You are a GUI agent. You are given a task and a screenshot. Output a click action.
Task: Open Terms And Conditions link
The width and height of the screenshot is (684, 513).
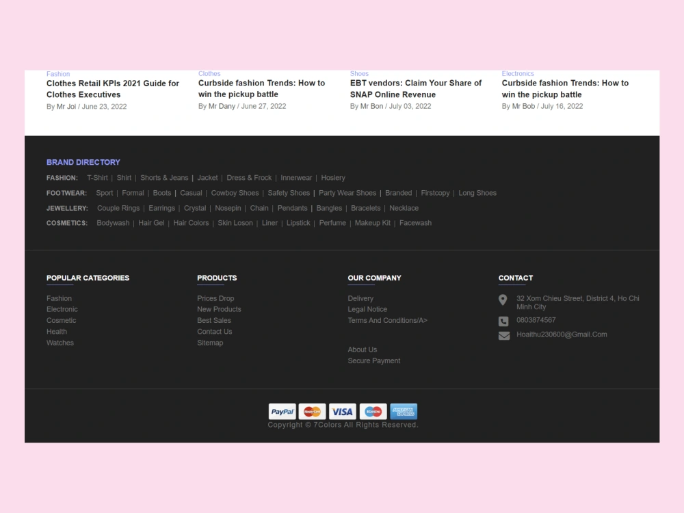click(x=387, y=320)
